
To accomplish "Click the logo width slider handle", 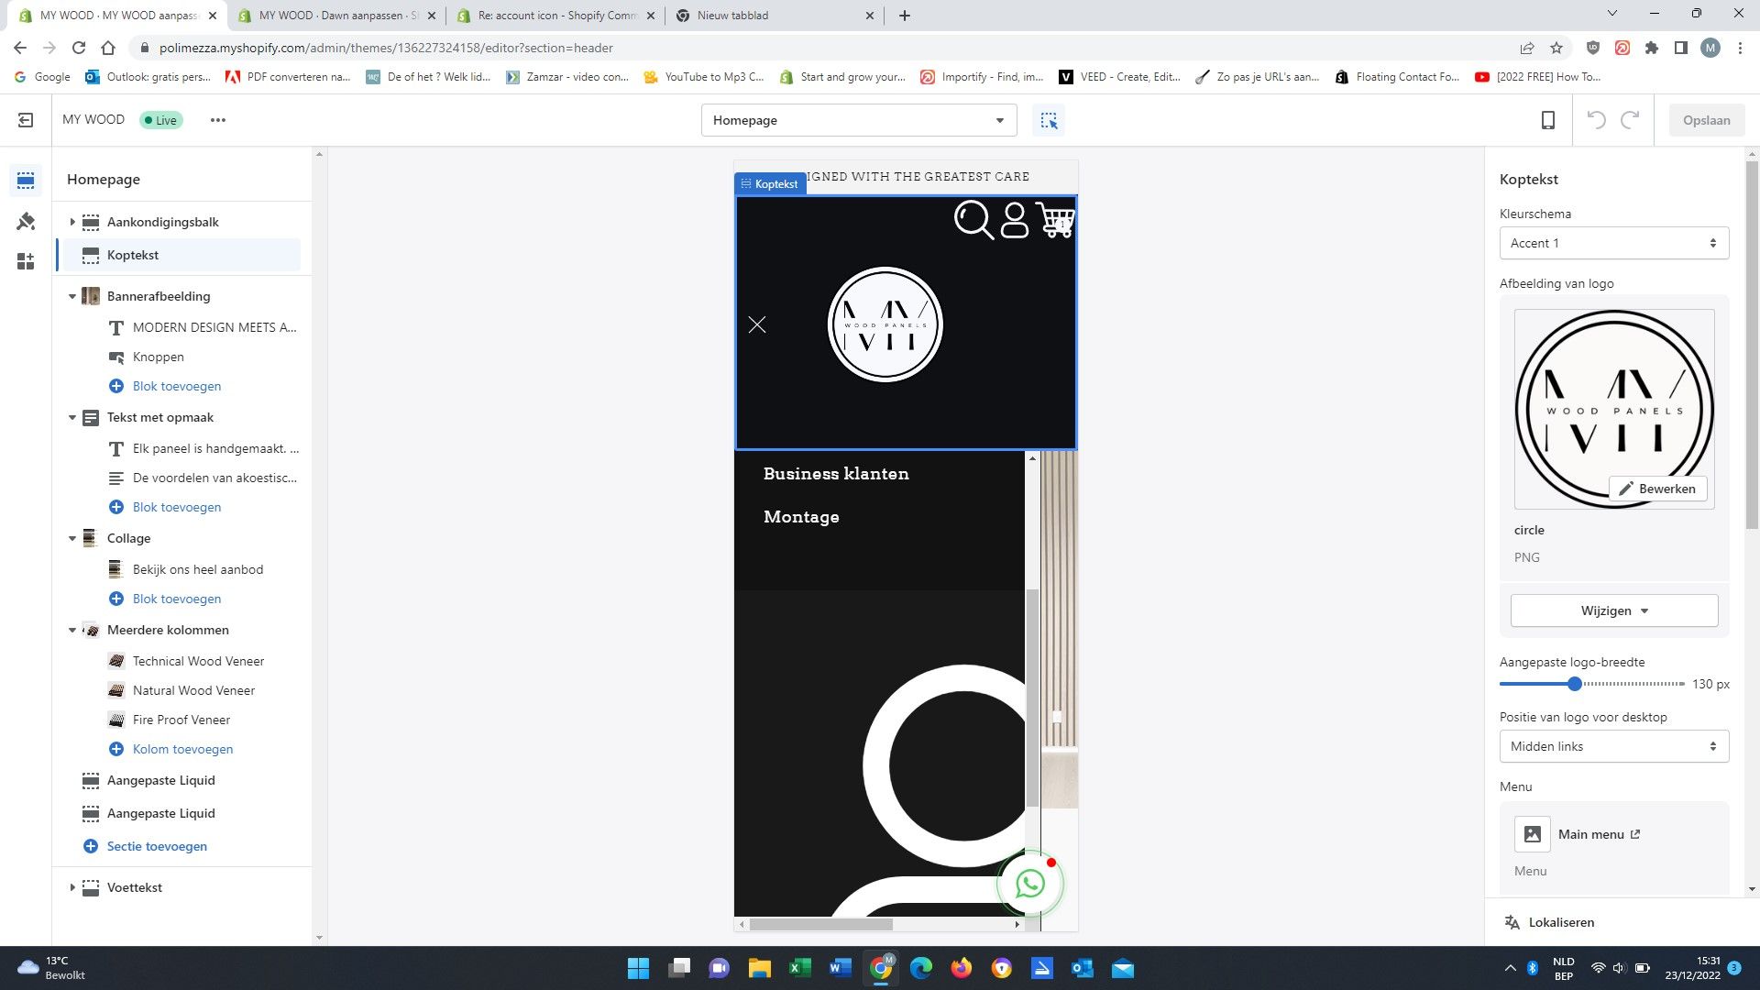I will 1574,684.
